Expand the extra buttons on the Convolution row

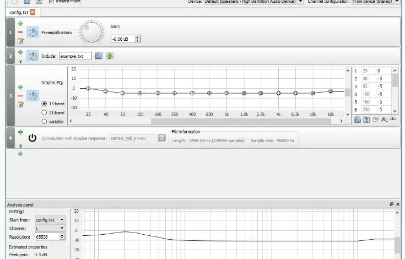[20, 146]
